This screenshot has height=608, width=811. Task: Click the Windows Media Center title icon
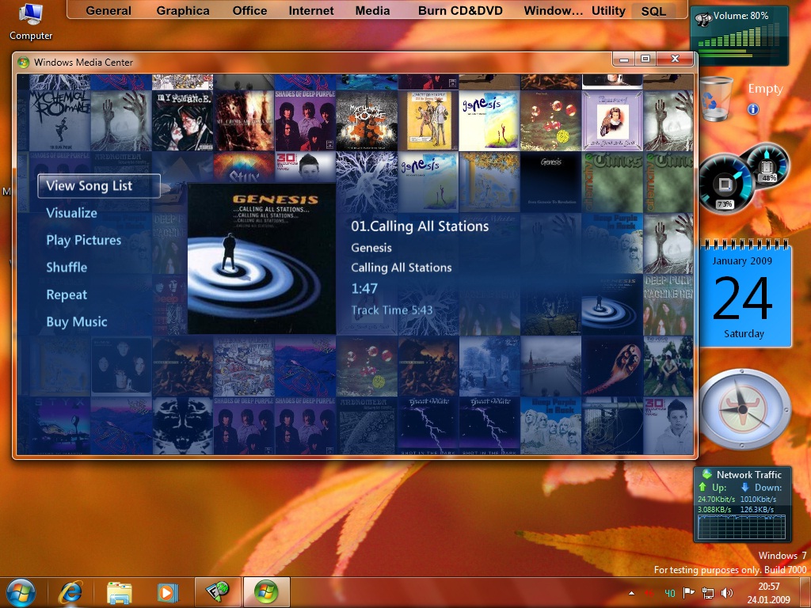point(23,63)
